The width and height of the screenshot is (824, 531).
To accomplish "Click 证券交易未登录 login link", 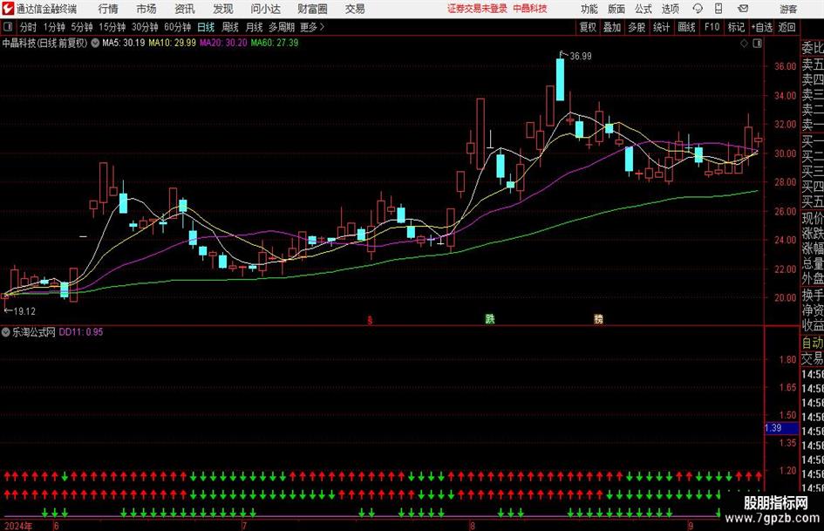I will coord(477,9).
